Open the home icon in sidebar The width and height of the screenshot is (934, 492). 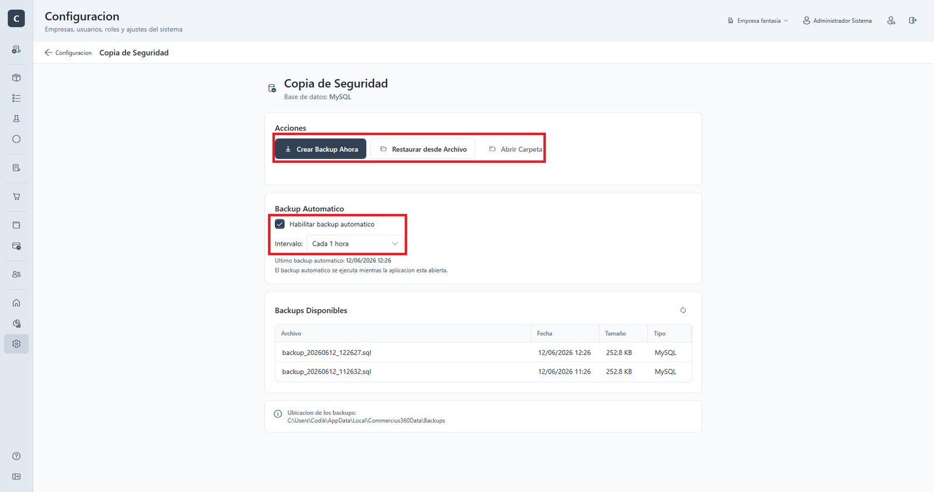click(16, 303)
